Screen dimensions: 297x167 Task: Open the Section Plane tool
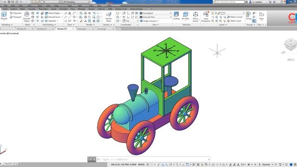tap(109, 17)
